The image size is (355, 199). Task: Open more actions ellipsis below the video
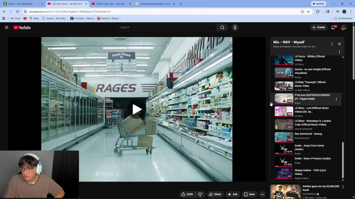(262, 194)
